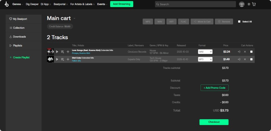This screenshot has width=271, height=131.
Task: Click the bulk Remove button
Action: (224, 22)
